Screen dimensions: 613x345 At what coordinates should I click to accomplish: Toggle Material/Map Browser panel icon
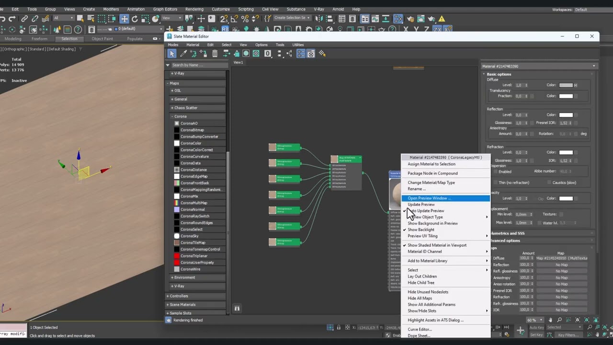pyautogui.click(x=301, y=54)
